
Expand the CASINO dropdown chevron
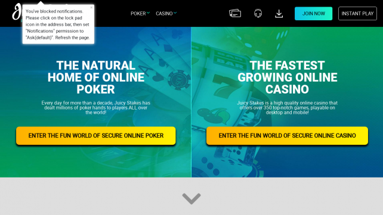tap(175, 13)
